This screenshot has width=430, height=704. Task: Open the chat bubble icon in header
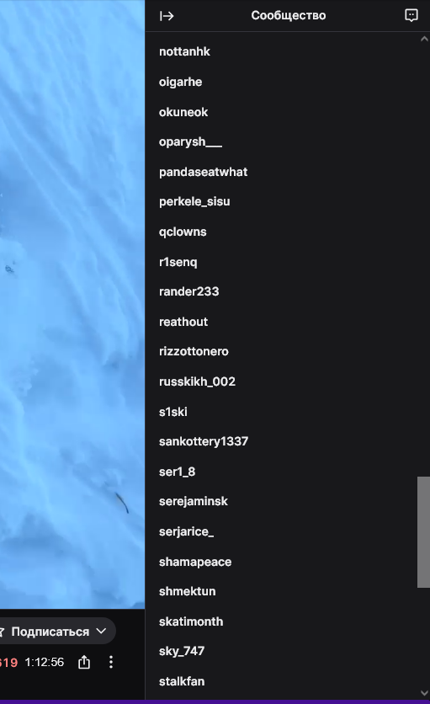click(x=411, y=16)
